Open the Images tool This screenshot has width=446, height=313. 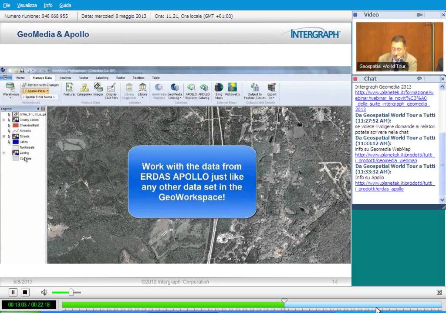98,90
